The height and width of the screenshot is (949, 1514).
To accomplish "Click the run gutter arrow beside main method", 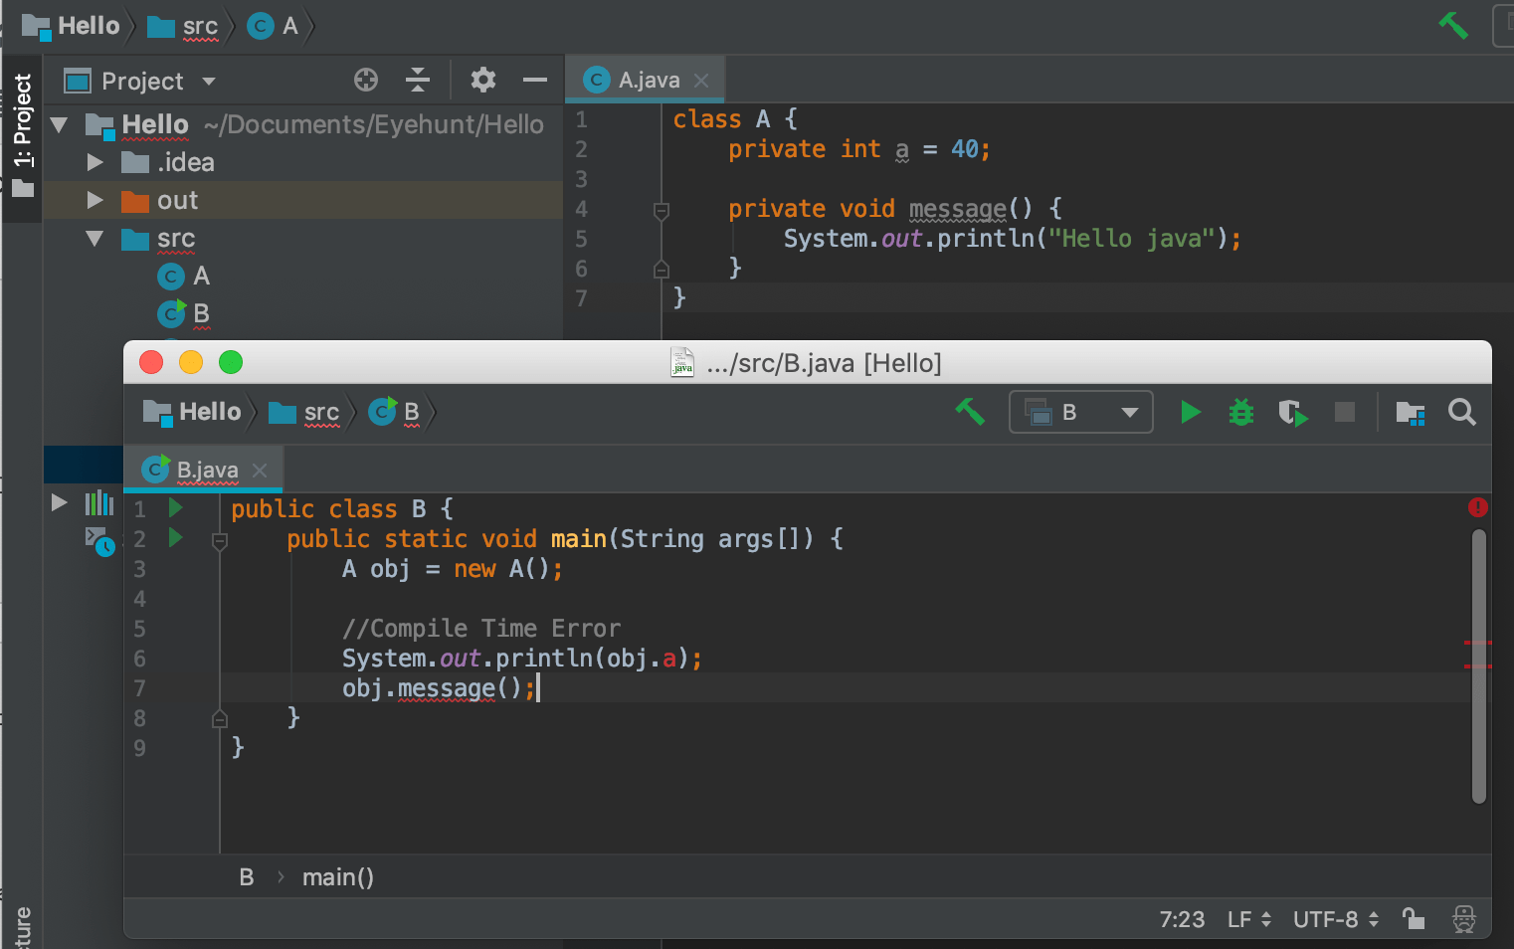I will click(175, 538).
